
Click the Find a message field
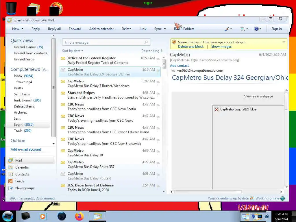pyautogui.click(x=106, y=42)
